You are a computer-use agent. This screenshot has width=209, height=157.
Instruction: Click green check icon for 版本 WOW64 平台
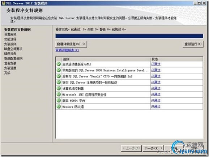[x=59, y=101]
